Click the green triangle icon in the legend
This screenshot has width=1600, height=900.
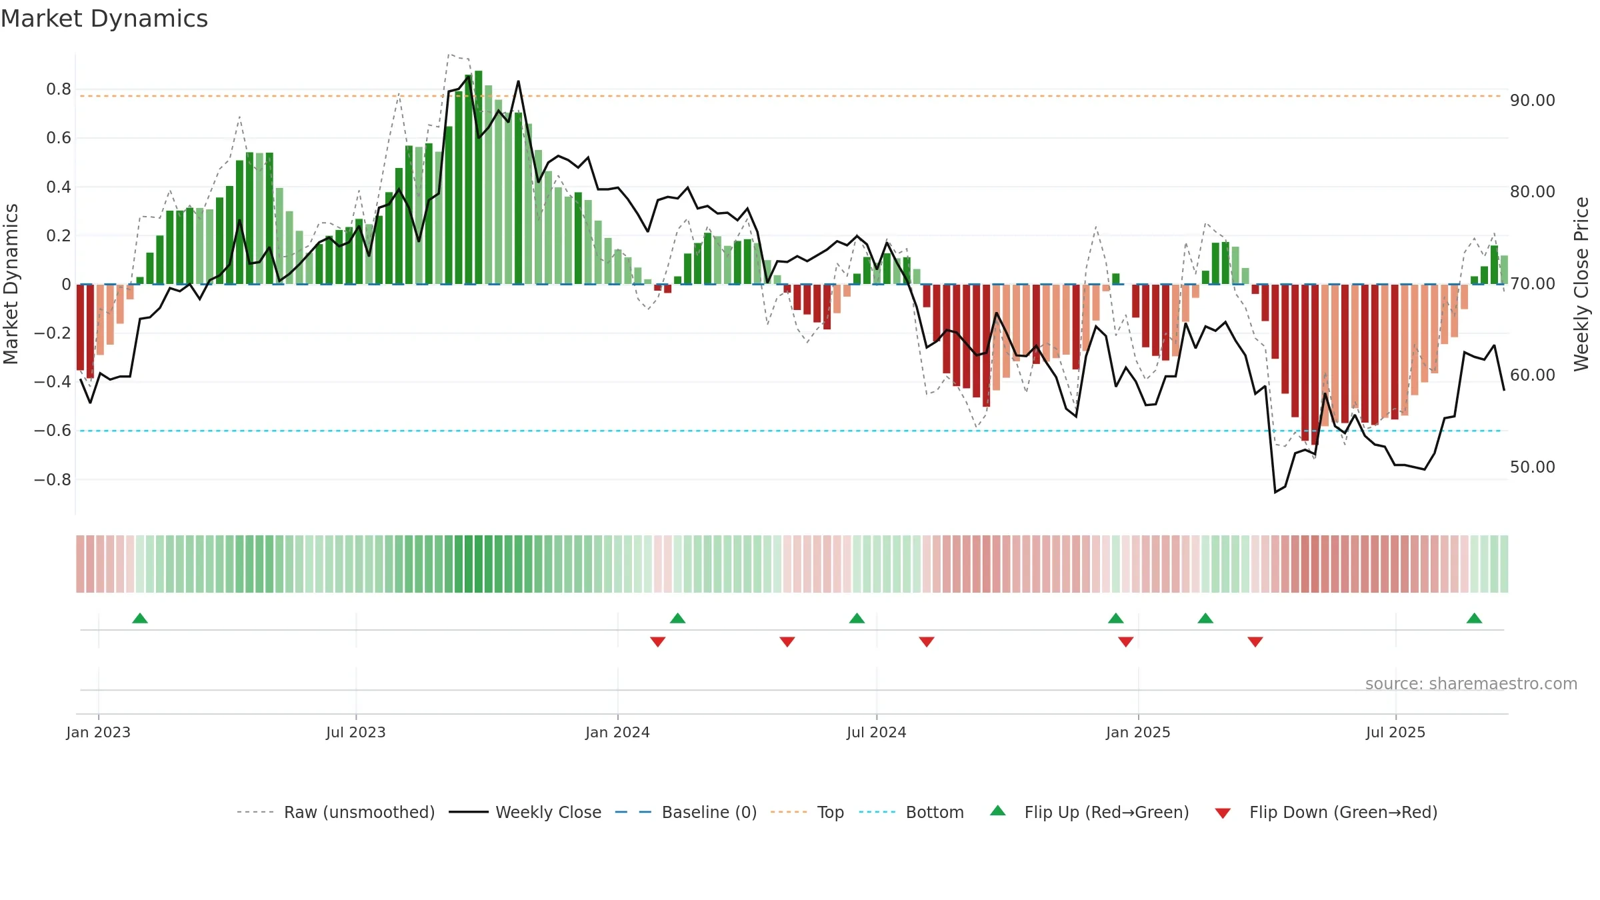(998, 811)
